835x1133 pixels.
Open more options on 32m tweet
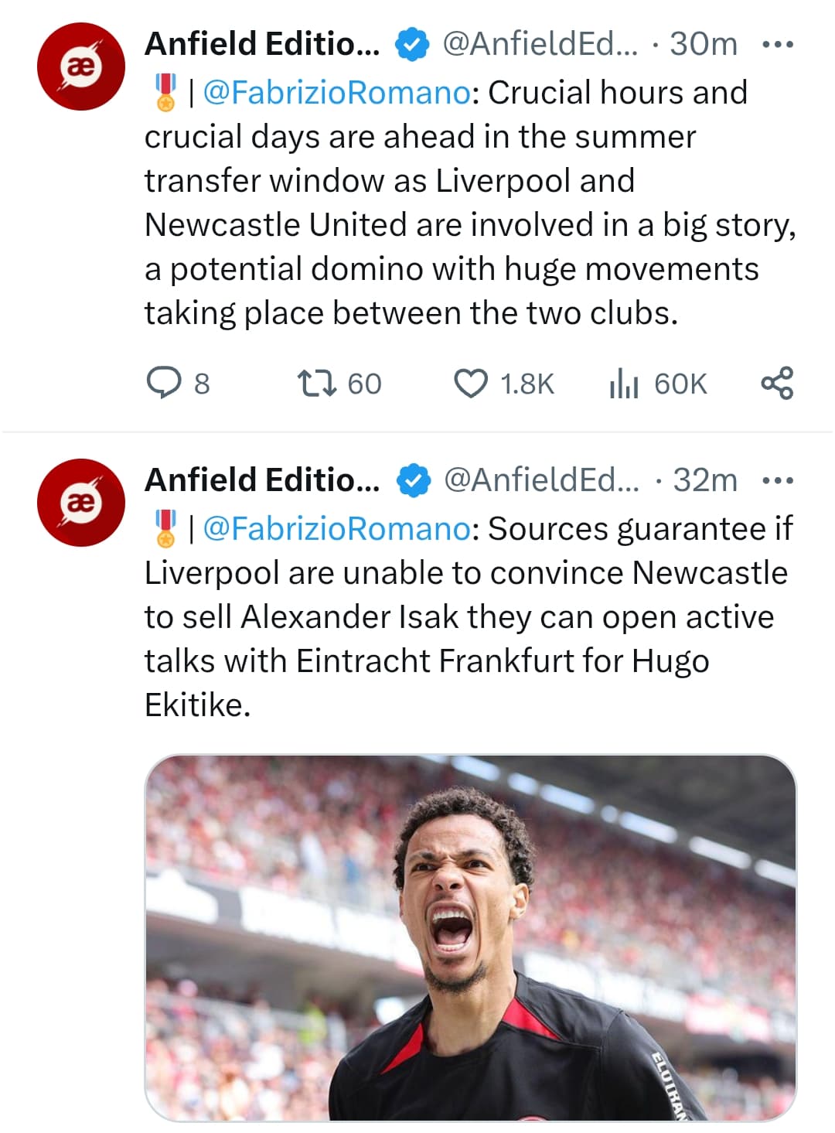tap(777, 480)
